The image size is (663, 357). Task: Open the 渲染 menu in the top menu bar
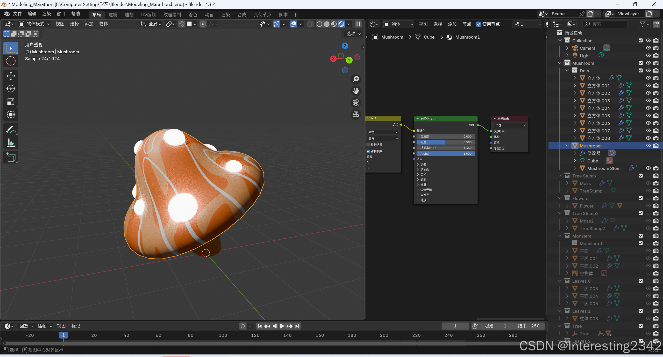coord(46,14)
